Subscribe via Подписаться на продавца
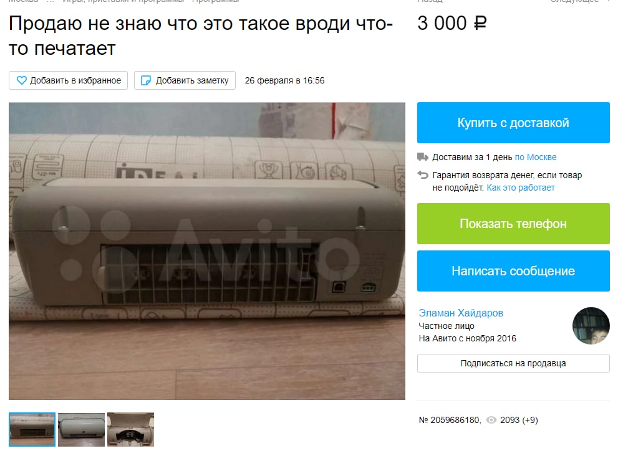The width and height of the screenshot is (618, 456). [513, 363]
